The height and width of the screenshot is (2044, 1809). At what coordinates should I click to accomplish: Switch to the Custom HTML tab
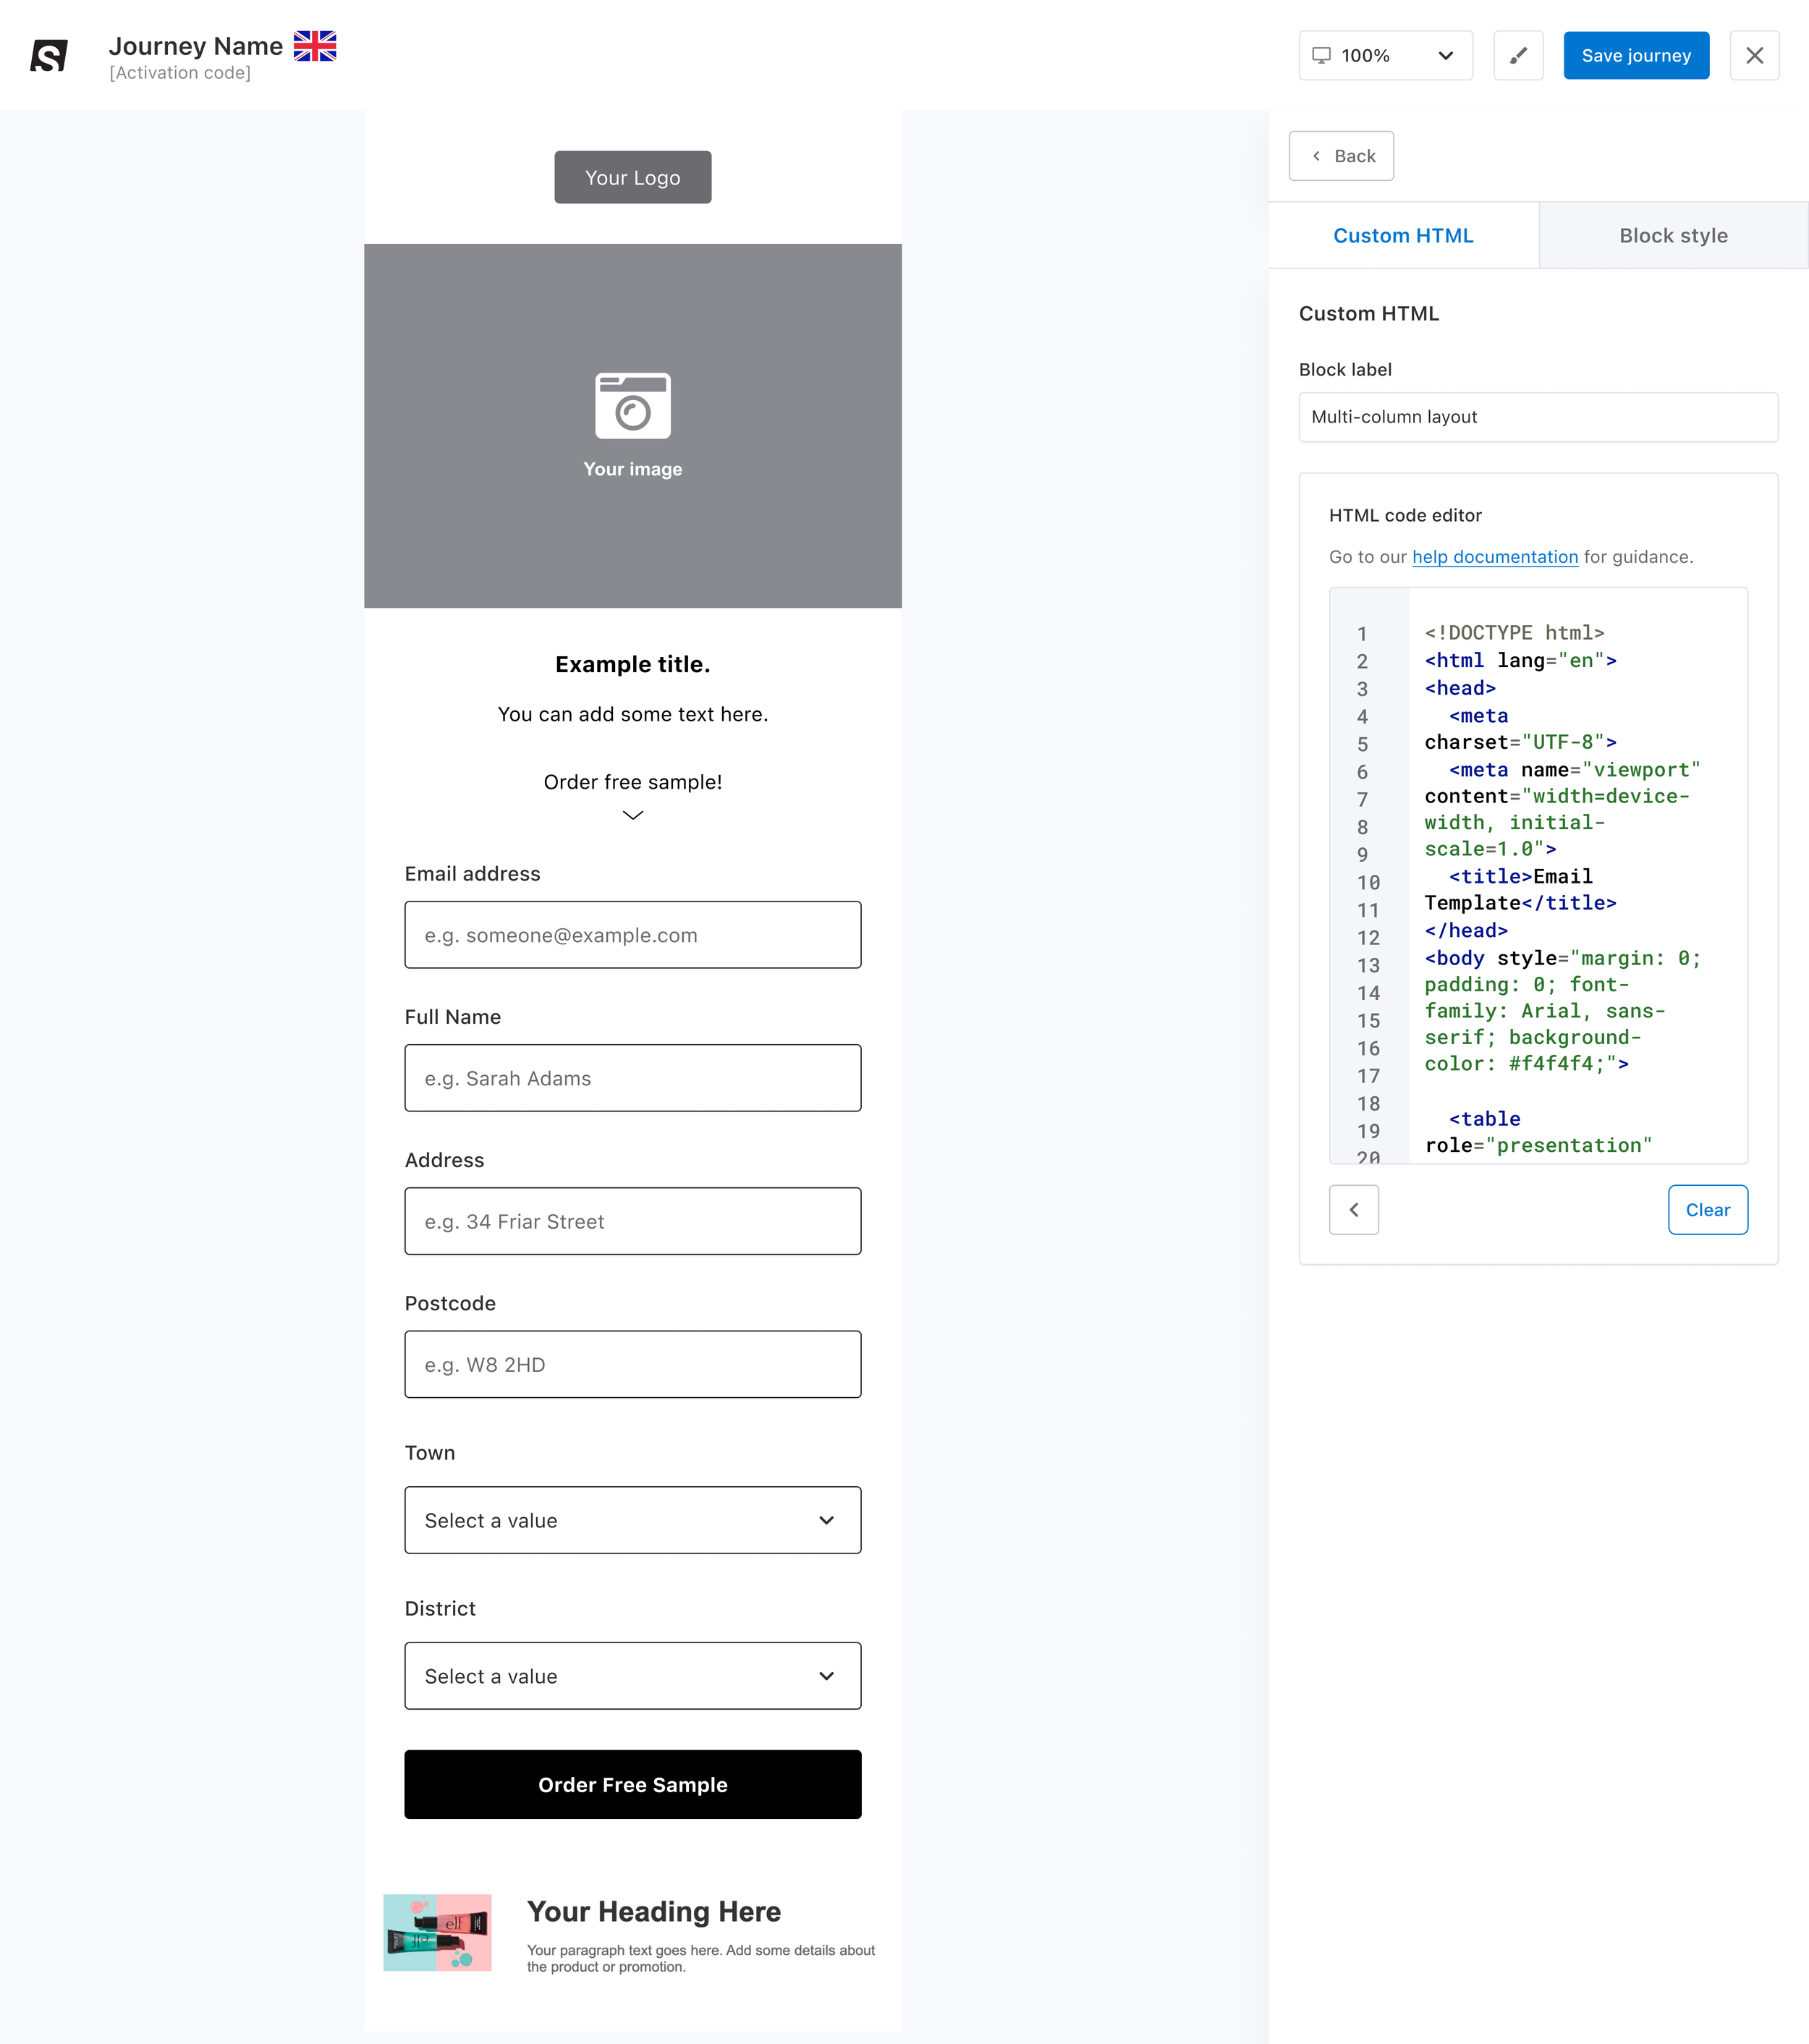coord(1403,235)
